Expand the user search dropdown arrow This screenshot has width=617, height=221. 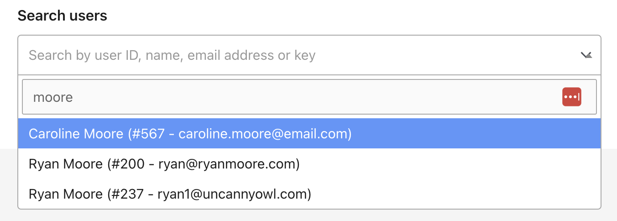tap(586, 55)
